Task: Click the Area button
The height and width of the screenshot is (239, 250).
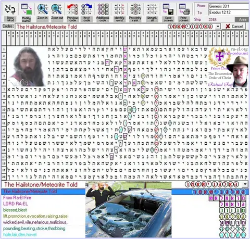Action: pos(242,19)
